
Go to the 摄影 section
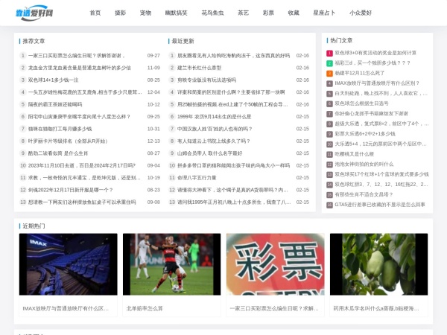click(x=120, y=13)
